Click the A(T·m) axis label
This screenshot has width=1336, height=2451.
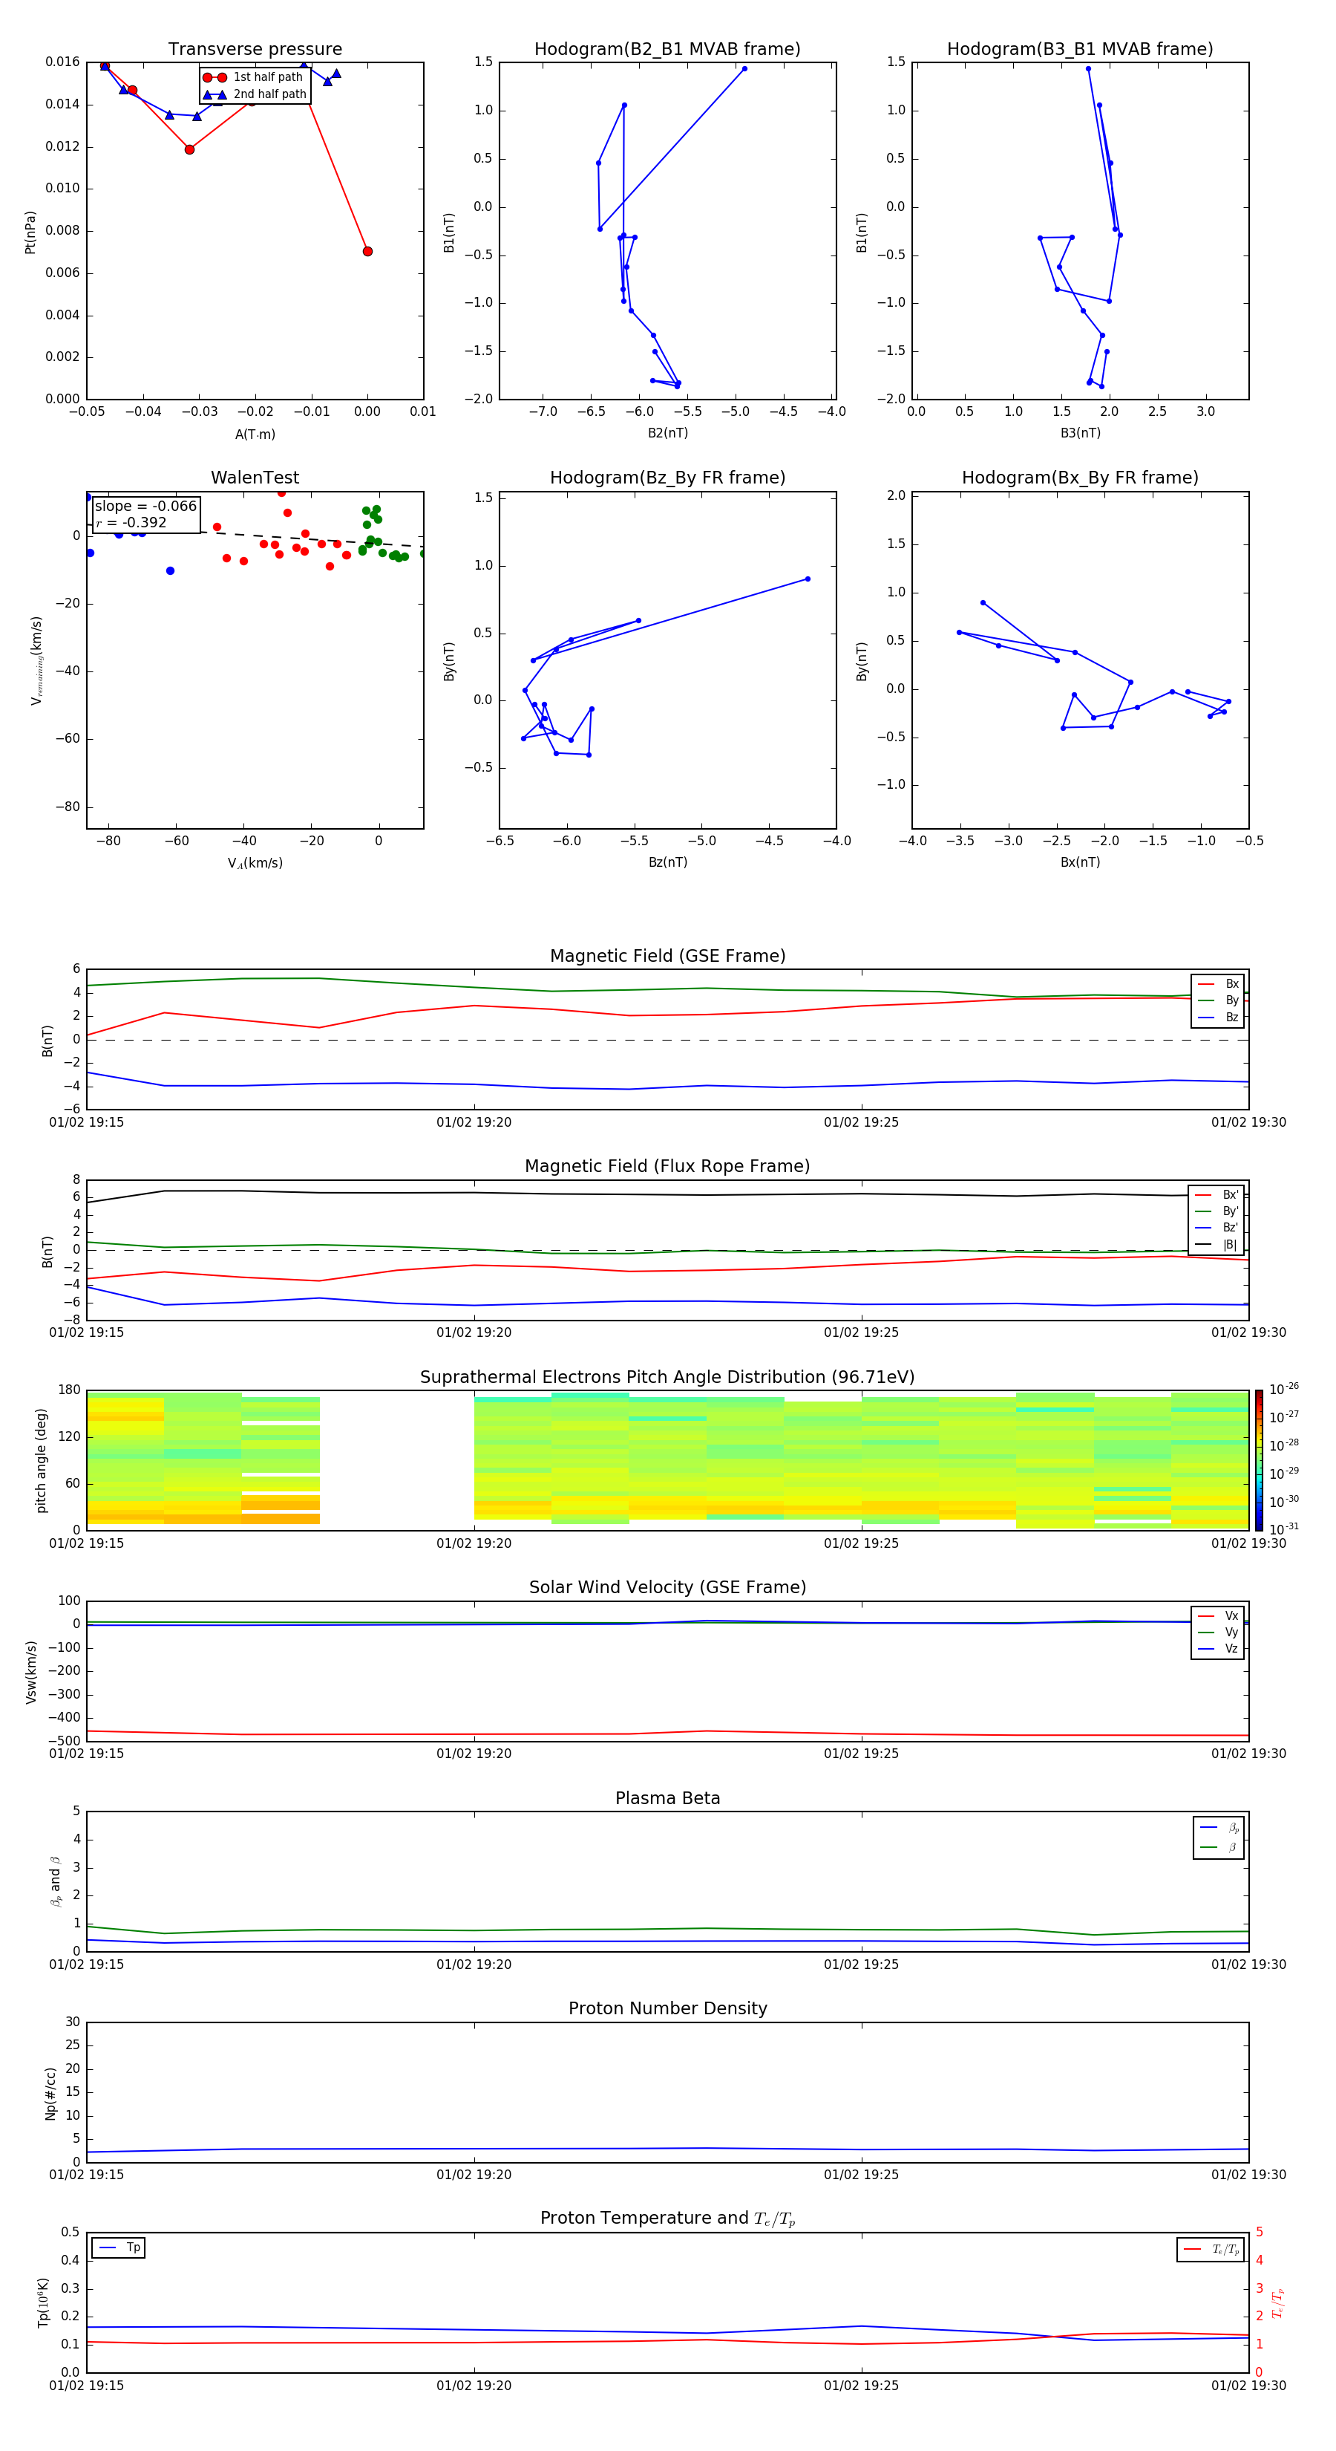coord(255,434)
